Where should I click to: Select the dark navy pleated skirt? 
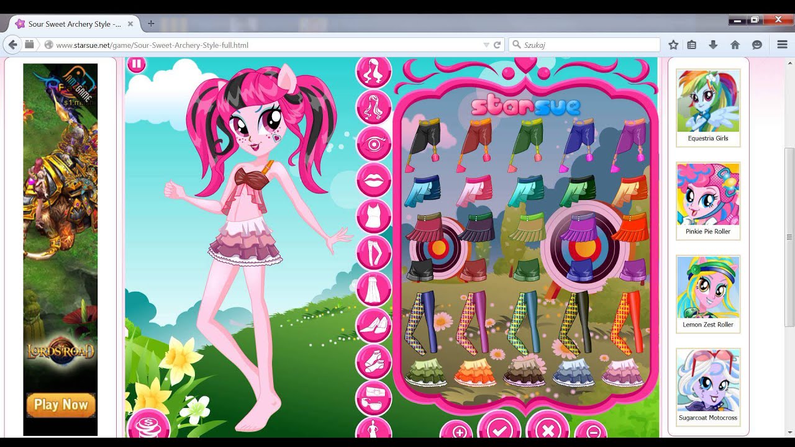pyautogui.click(x=476, y=227)
